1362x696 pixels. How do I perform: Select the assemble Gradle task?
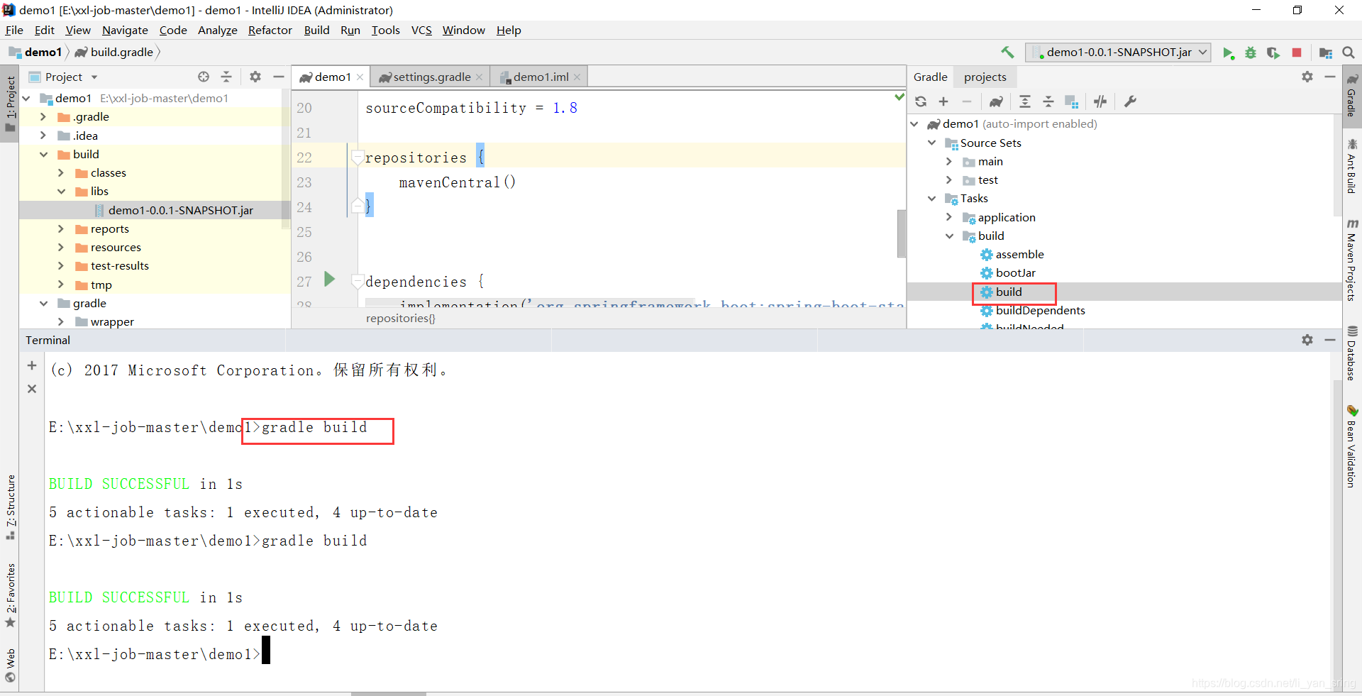[x=1019, y=254]
